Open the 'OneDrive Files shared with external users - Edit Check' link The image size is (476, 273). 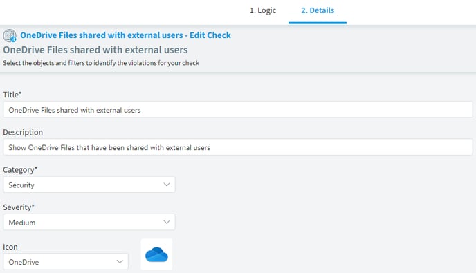pos(125,35)
